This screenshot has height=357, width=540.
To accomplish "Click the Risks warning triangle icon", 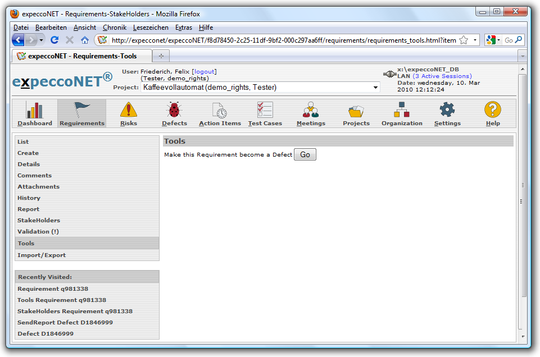I will (128, 110).
